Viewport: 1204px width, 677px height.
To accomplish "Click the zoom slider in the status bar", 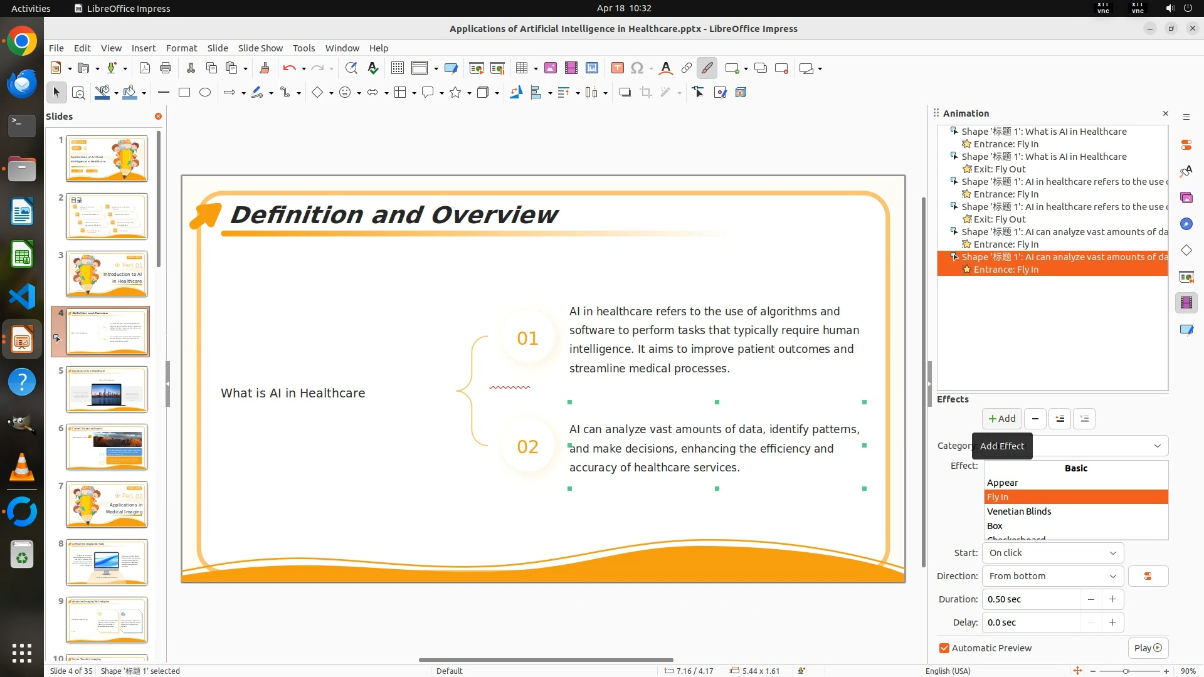I will click(1126, 671).
